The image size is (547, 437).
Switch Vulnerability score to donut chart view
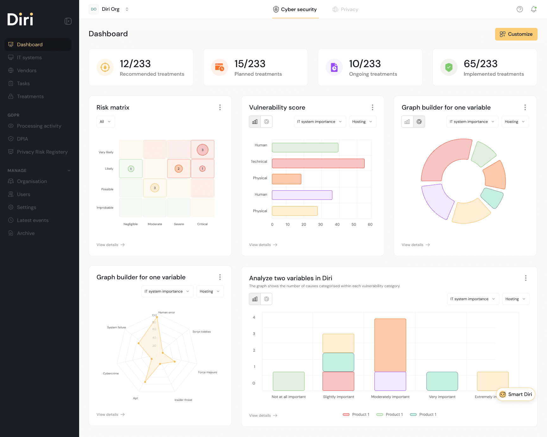click(267, 122)
